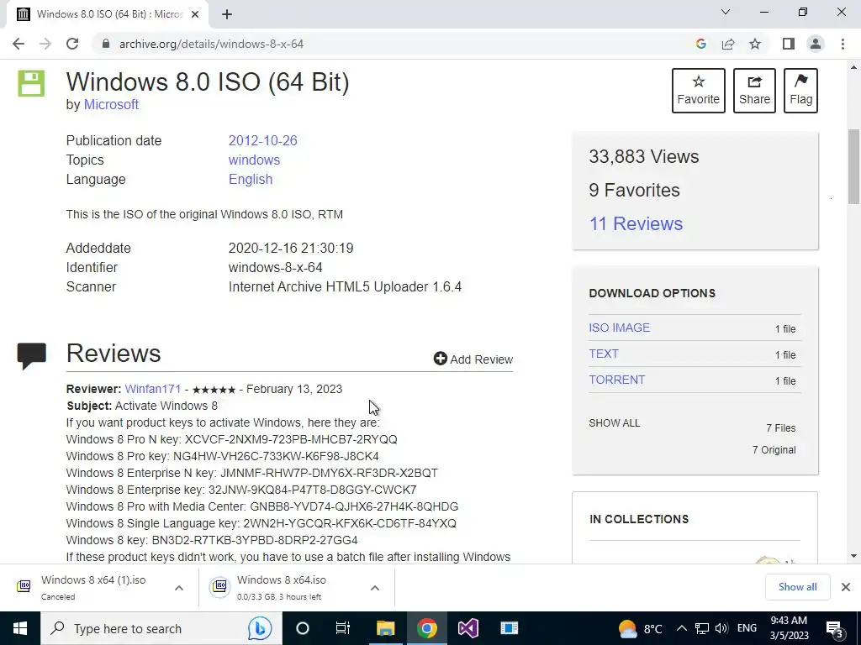Open the Chrome profile avatar

click(816, 44)
